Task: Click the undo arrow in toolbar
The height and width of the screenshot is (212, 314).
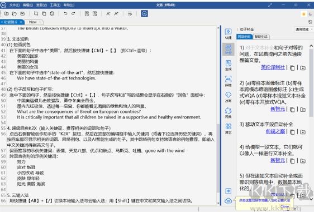Action: coord(65,13)
